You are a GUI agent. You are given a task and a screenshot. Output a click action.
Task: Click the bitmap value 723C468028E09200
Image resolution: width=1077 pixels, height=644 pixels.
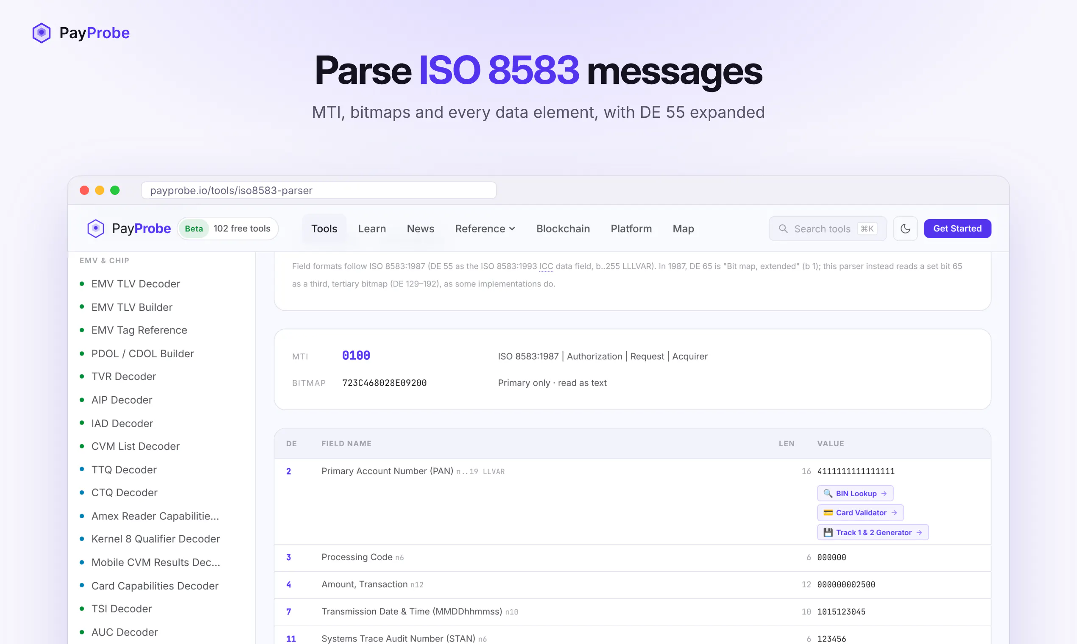click(x=384, y=383)
